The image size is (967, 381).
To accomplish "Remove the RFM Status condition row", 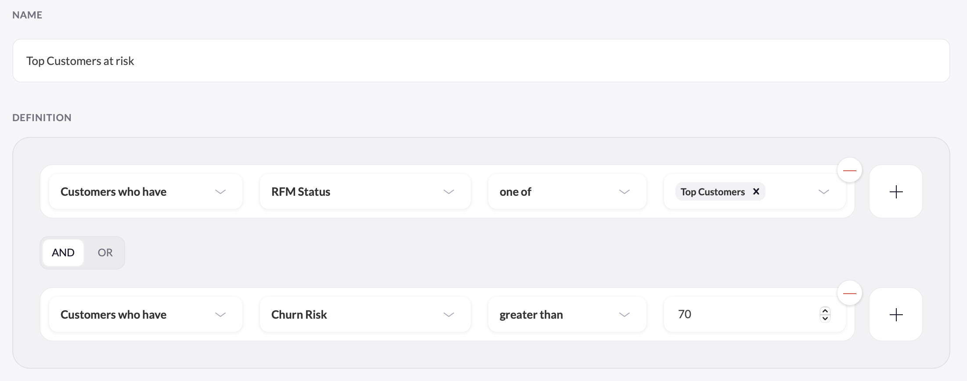I will 849,170.
